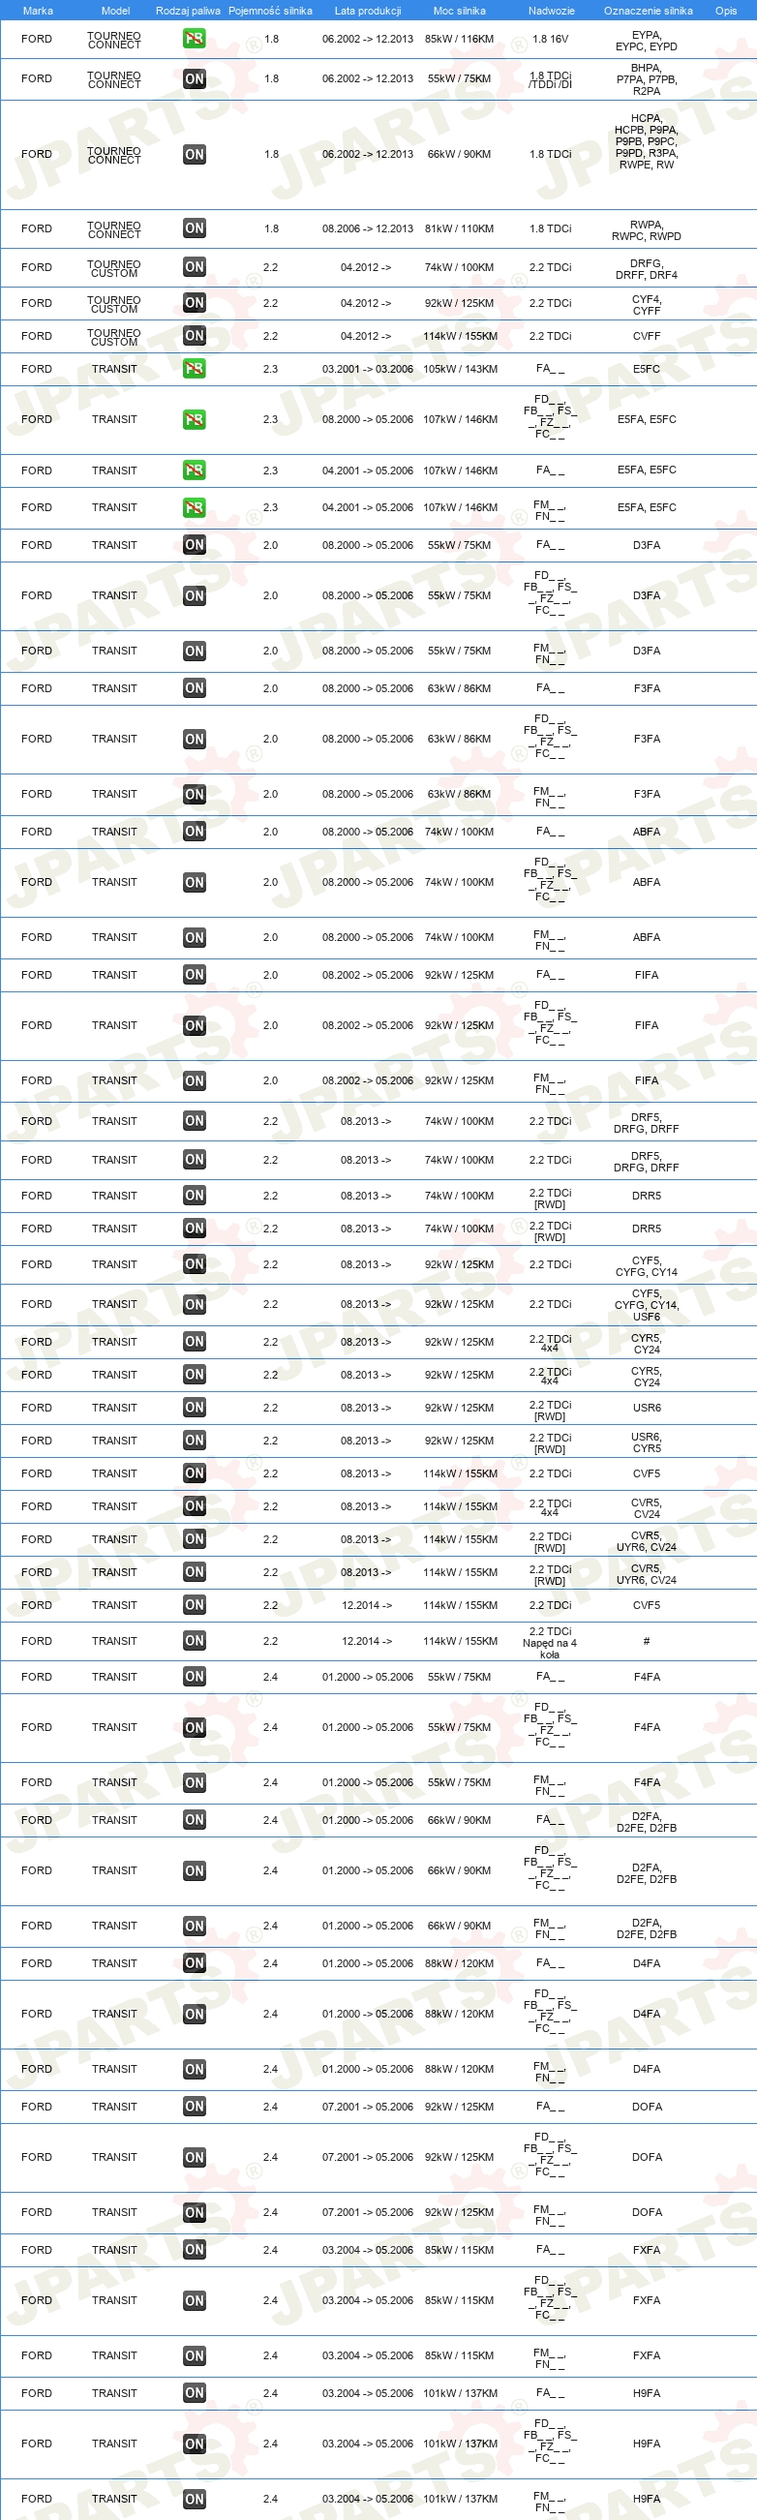757x2520 pixels.
Task: Click PB icon in Transit 2.3 08.2000 row
Action: (x=194, y=419)
